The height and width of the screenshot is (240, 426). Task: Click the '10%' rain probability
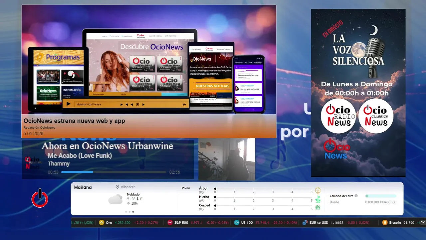(134, 204)
